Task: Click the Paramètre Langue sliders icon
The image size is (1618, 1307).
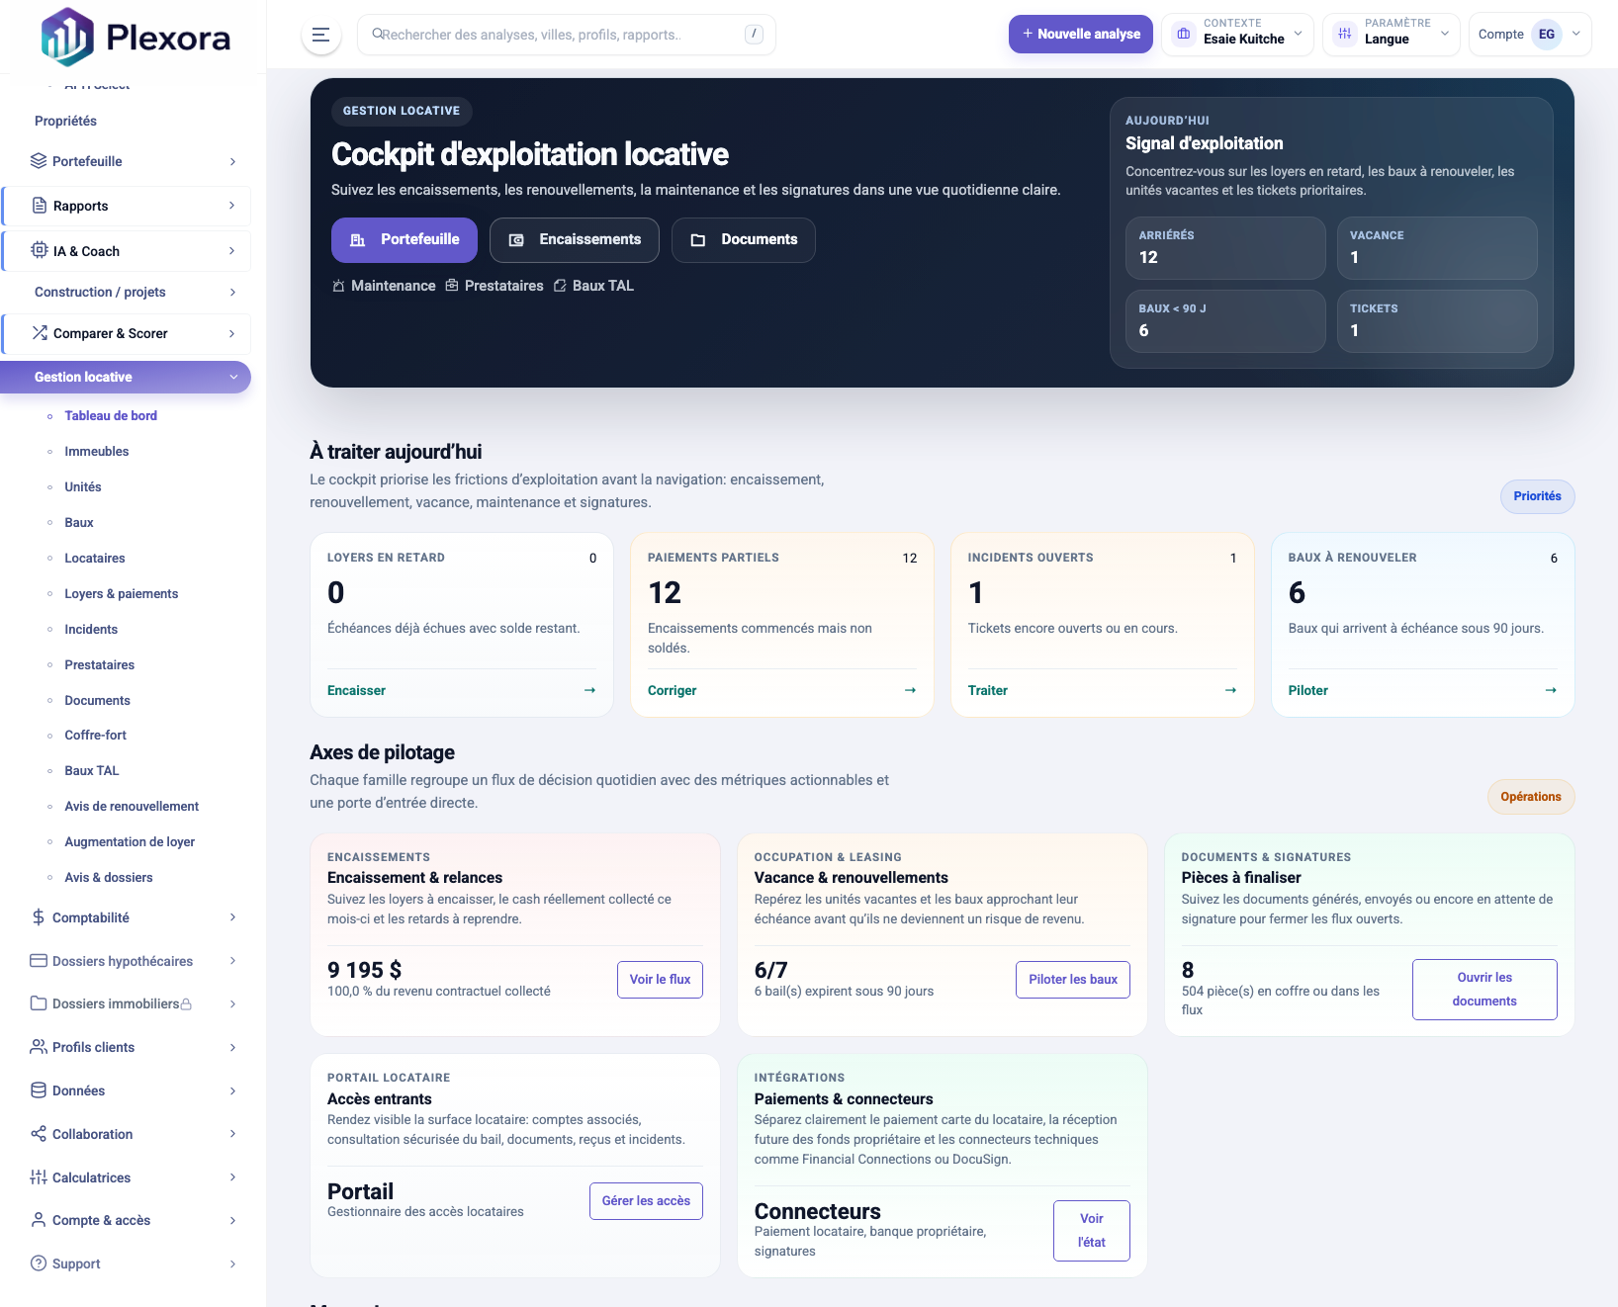Action: click(x=1344, y=35)
